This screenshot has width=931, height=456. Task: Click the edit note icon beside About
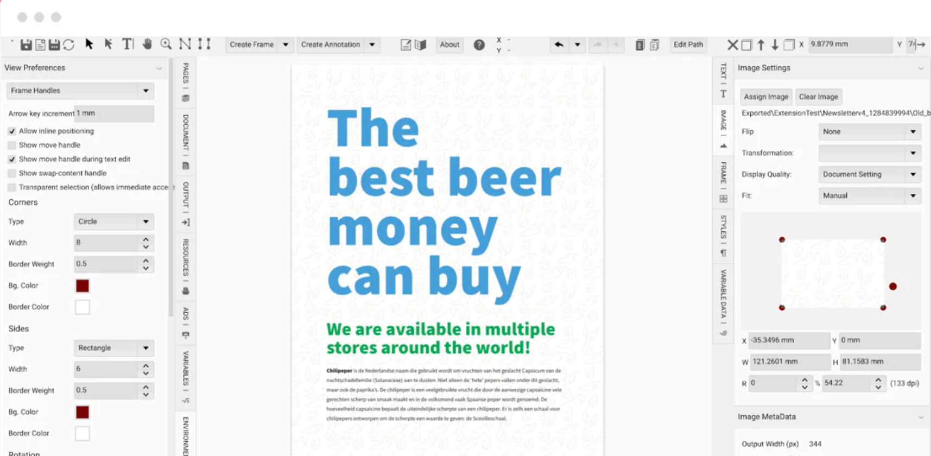click(x=406, y=45)
